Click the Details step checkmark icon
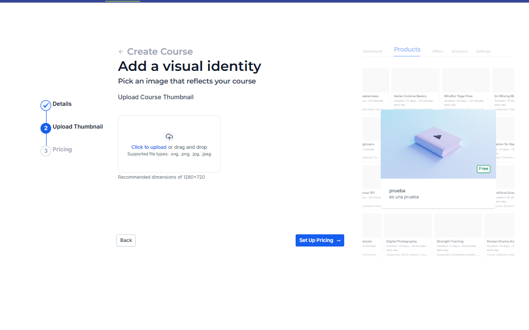The width and height of the screenshot is (529, 330). click(46, 105)
